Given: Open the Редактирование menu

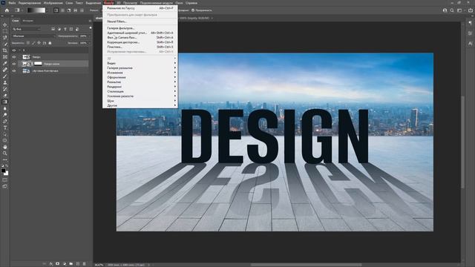Looking at the screenshot, I should click(x=30, y=3).
